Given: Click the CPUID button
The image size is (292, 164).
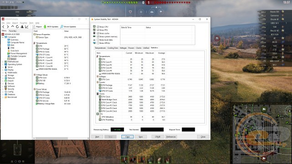Looking at the screenshot, I should (x=157, y=137).
